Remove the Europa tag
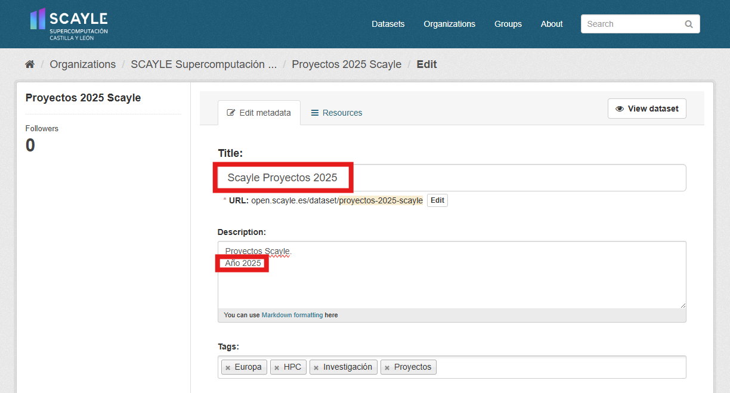Viewport: 730px width, 393px height. pyautogui.click(x=228, y=367)
